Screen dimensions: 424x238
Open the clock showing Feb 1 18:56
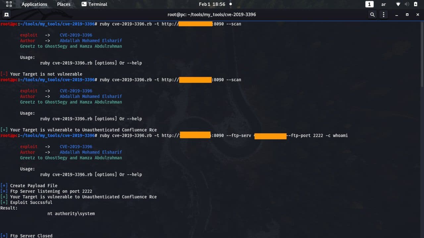(212, 4)
